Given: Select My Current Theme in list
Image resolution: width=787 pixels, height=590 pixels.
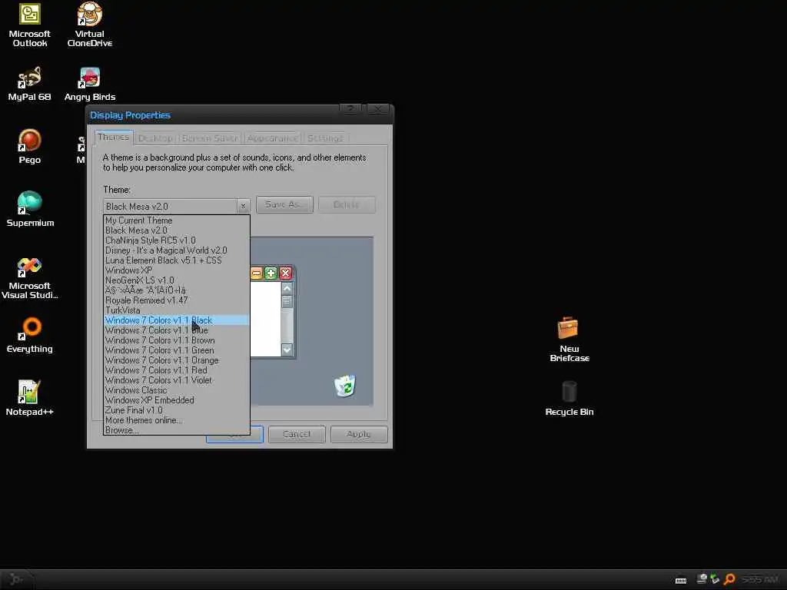Looking at the screenshot, I should (x=176, y=220).
